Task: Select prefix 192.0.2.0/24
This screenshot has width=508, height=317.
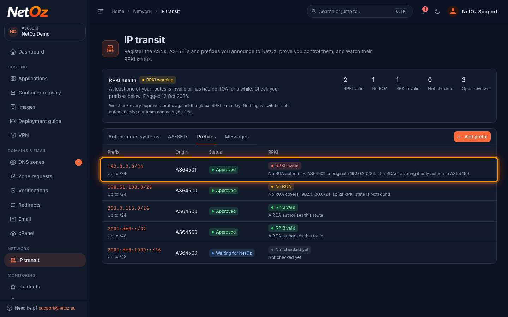Action: [125, 167]
